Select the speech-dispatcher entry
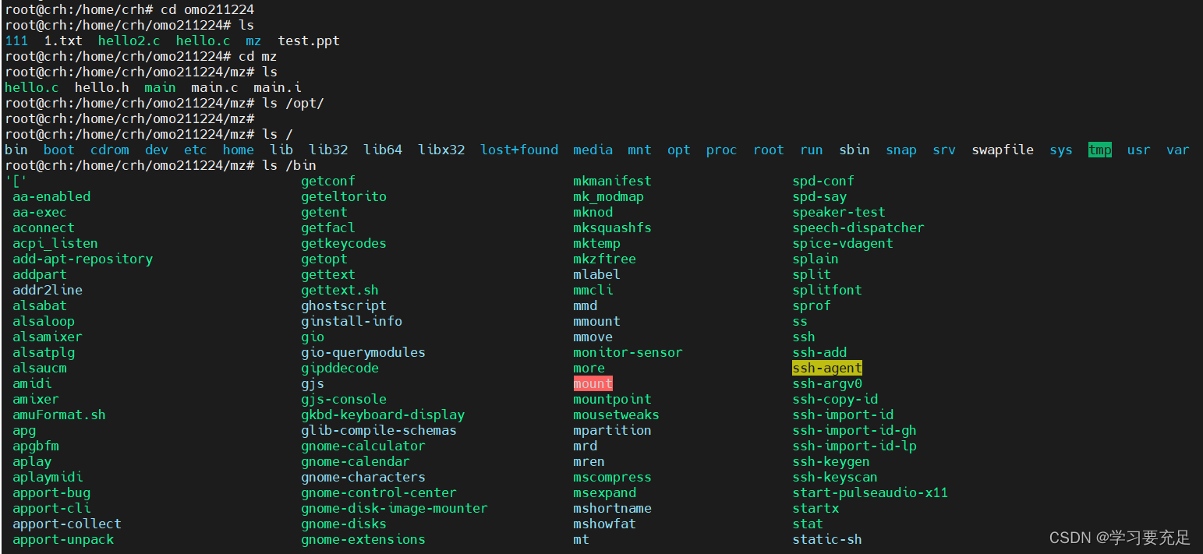Viewport: 1203px width, 554px height. [x=858, y=228]
